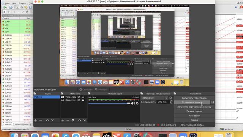The width and height of the screenshot is (243, 137).
Task: Open the Затухание transition dropdown
Action: [155, 98]
